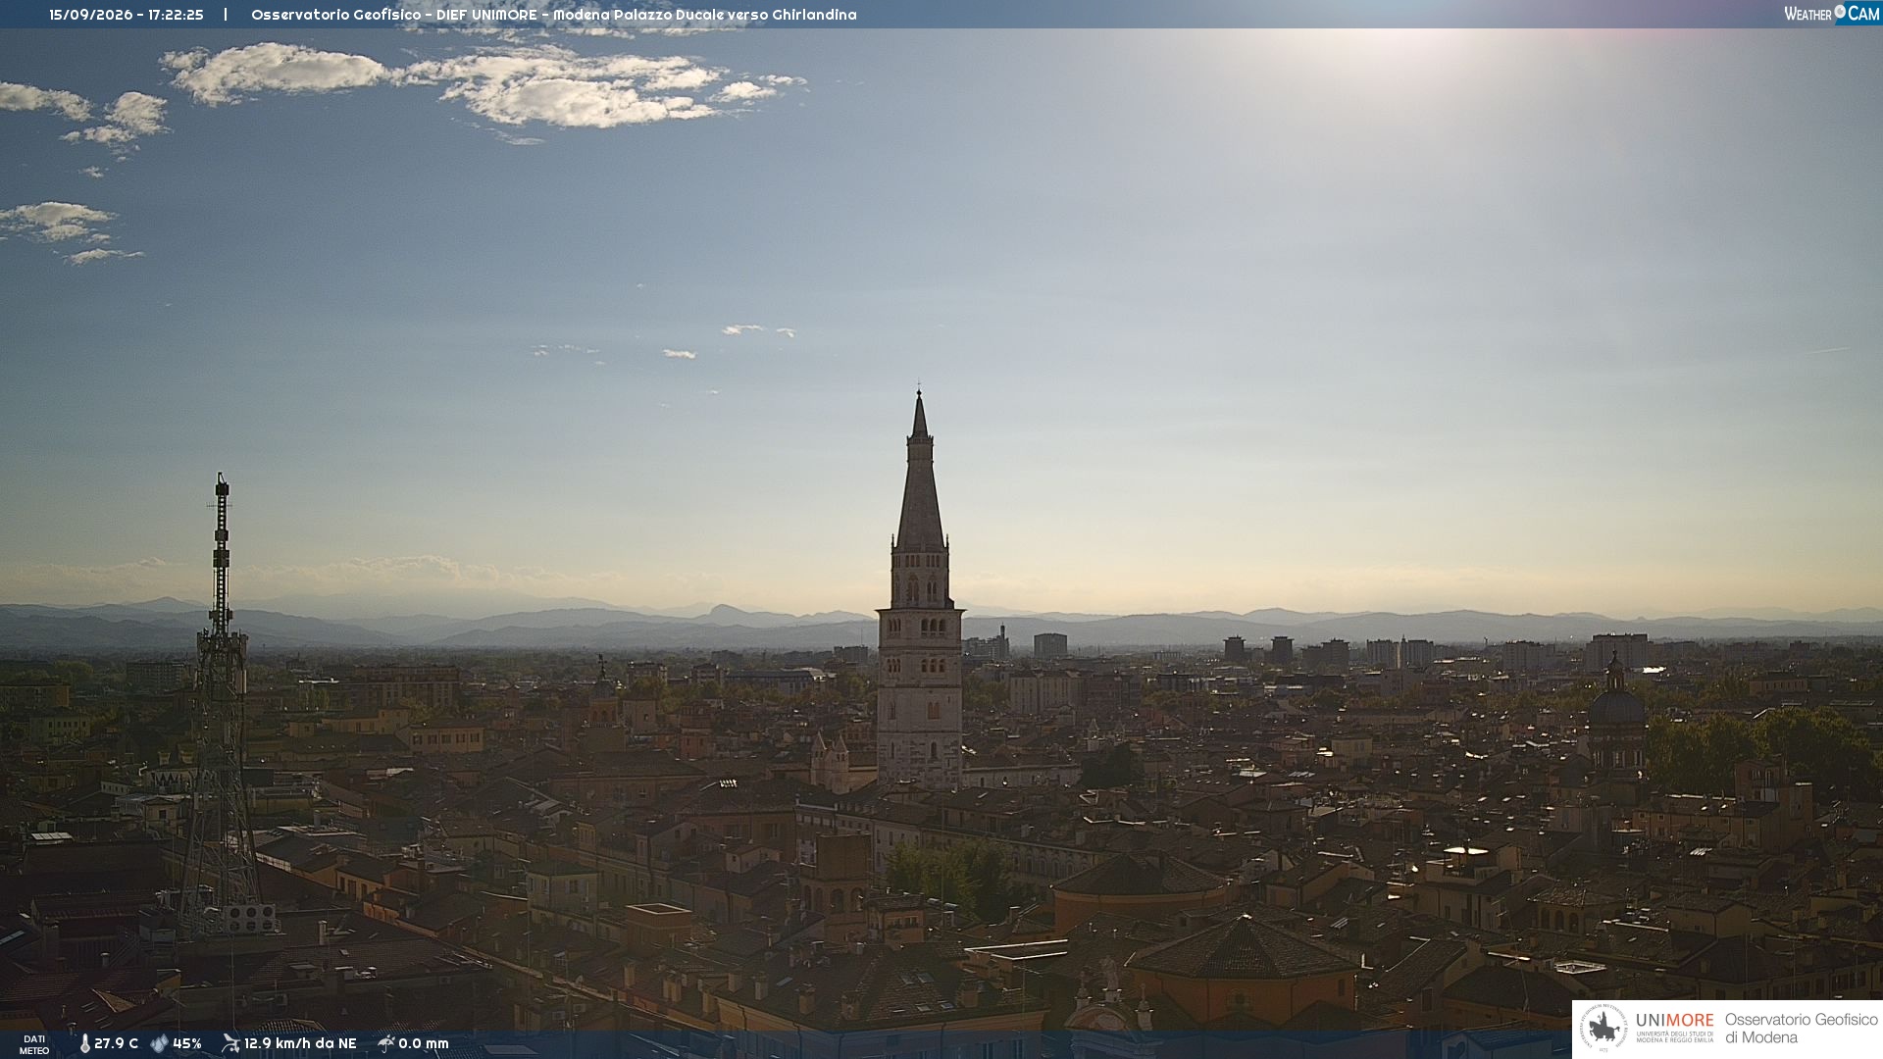
Task: Open the WeatherCam logo link
Action: point(1832,13)
